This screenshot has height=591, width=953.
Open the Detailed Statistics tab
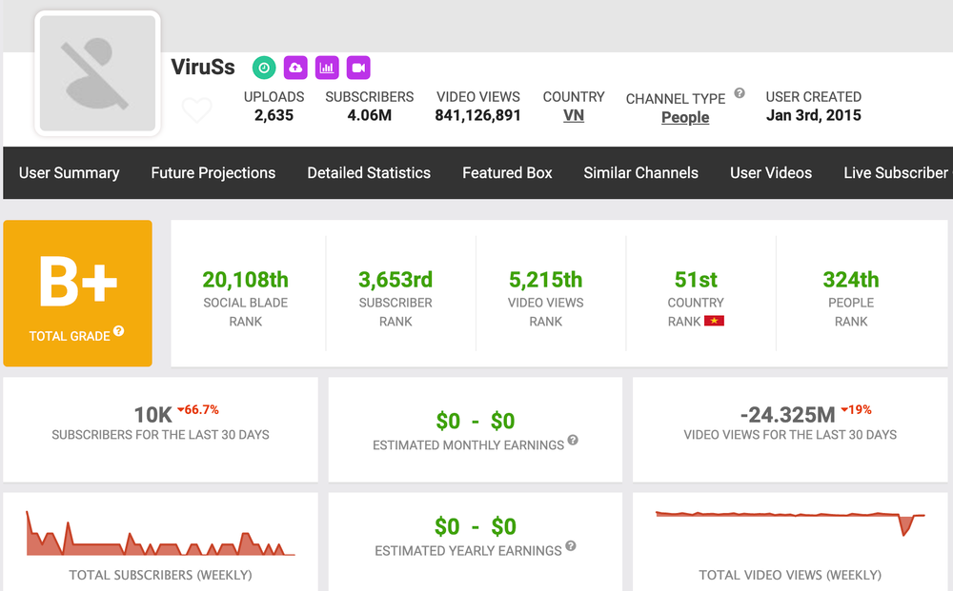pyautogui.click(x=369, y=173)
